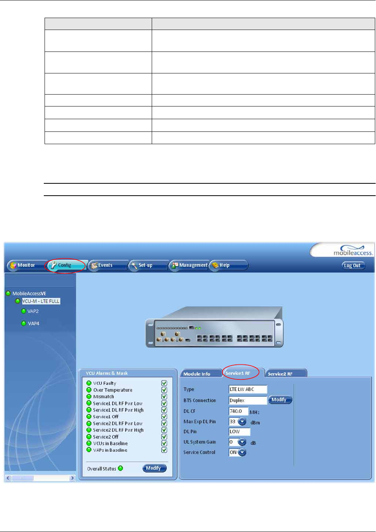Click Service2 DL RF Pwr Low LED
This screenshot has height=532, width=376.
point(89,424)
